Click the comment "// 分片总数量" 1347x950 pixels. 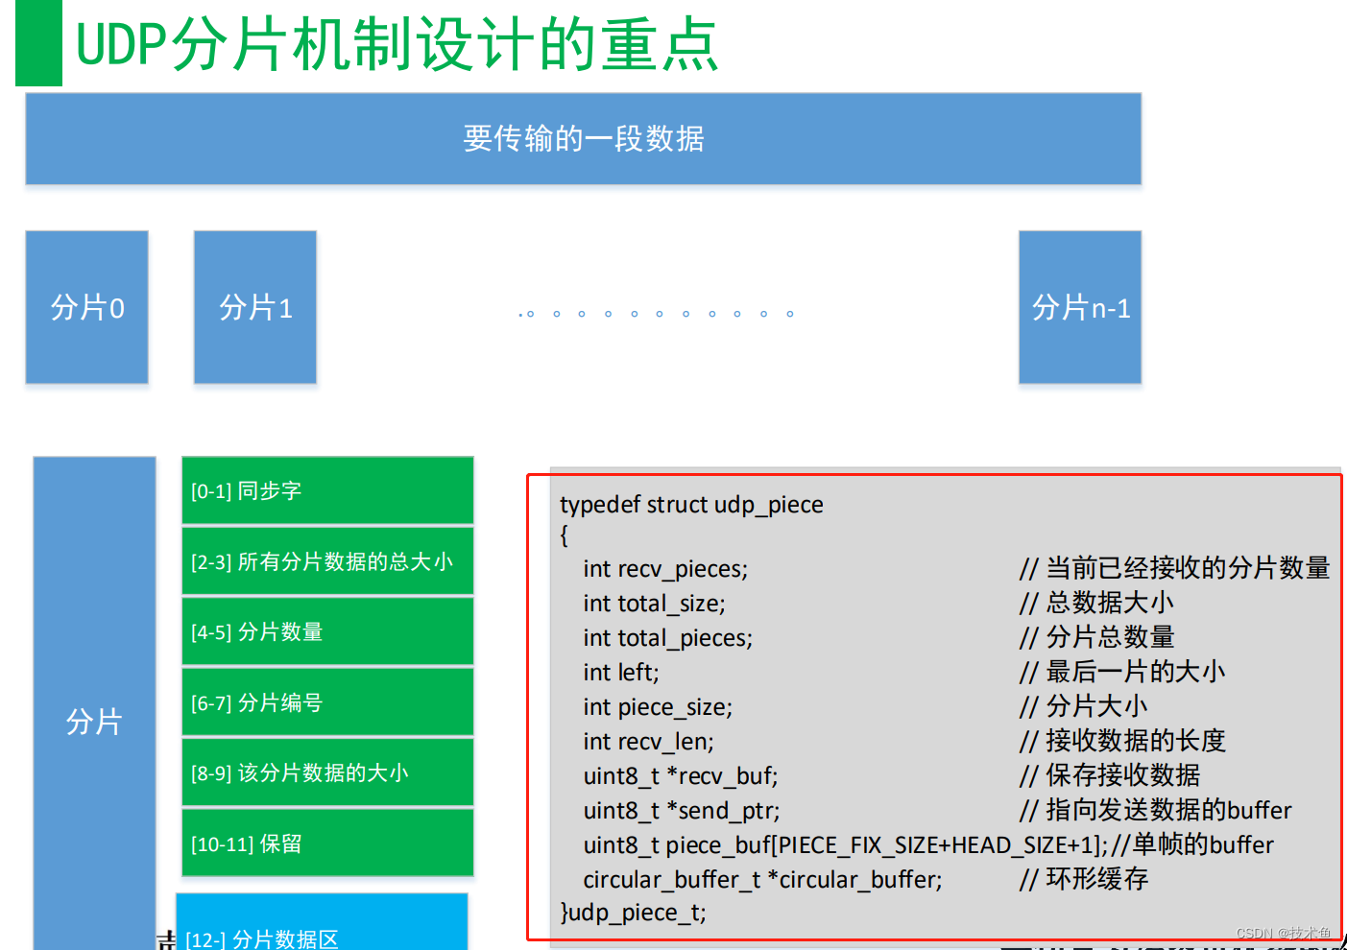(1096, 637)
